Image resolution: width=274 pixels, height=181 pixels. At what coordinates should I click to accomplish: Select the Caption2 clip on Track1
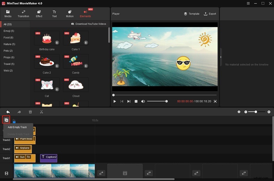pos(48,158)
